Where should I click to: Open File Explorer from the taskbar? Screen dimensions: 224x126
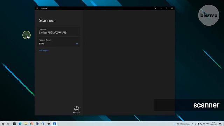coord(26,124)
